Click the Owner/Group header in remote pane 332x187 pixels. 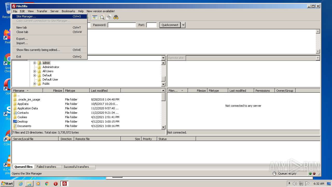tap(285, 91)
